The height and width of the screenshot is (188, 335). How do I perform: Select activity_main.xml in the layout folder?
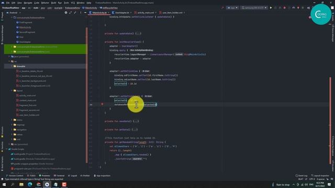pos(27,96)
